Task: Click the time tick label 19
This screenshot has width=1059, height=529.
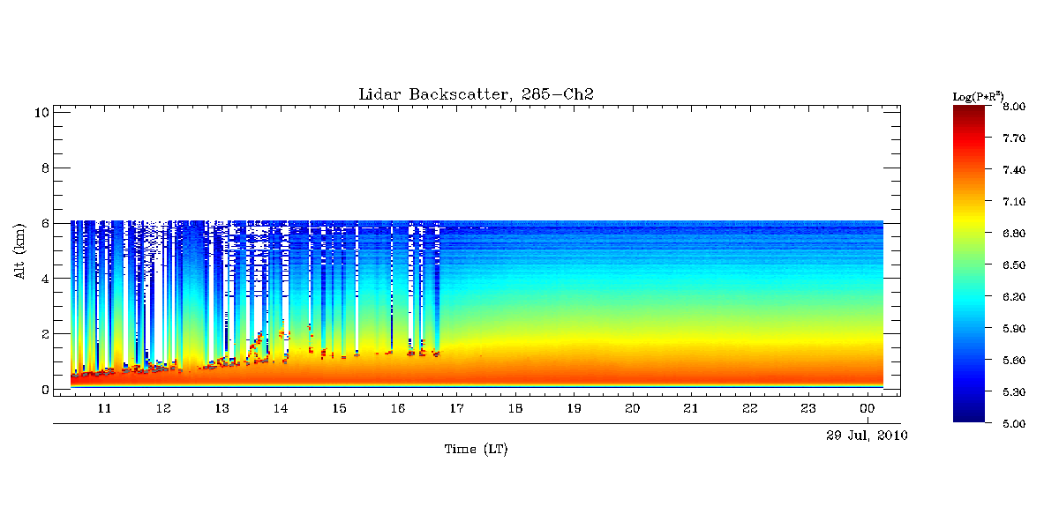Action: [574, 408]
